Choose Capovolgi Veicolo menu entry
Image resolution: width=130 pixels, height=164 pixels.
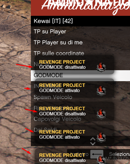(x=80, y=119)
